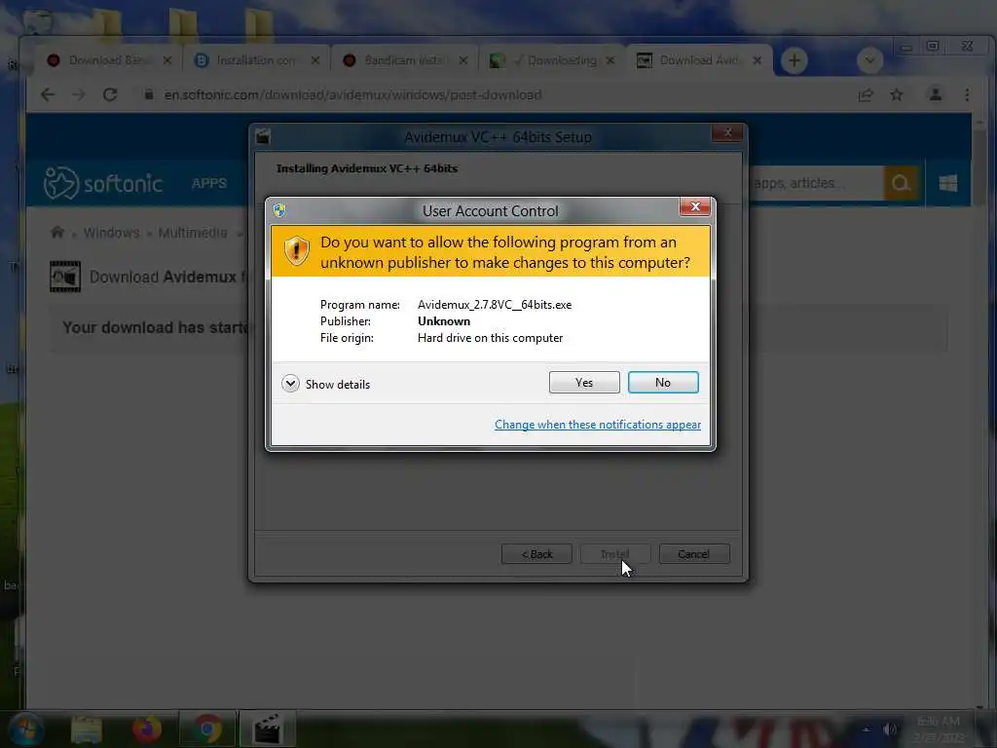
Task: Open APPS menu on Softonic
Action: 209,183
